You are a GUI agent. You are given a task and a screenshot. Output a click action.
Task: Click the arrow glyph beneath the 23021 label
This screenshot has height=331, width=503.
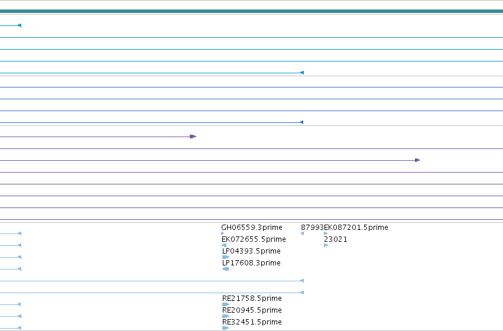click(x=326, y=245)
